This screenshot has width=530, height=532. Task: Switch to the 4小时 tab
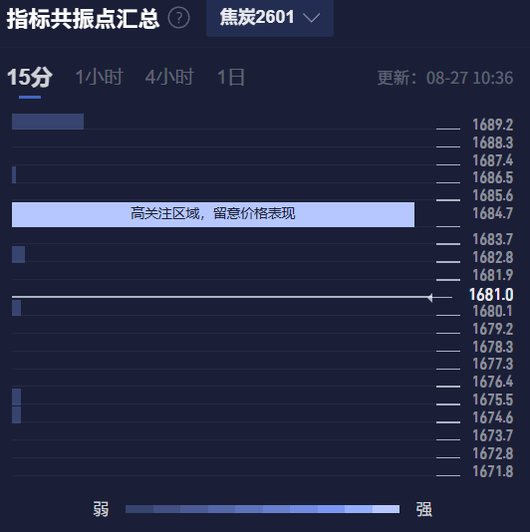(169, 78)
